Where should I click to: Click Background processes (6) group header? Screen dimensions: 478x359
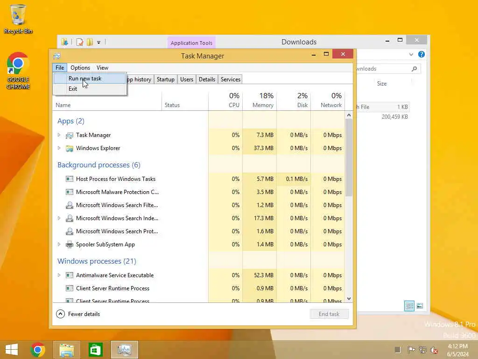pyautogui.click(x=99, y=165)
